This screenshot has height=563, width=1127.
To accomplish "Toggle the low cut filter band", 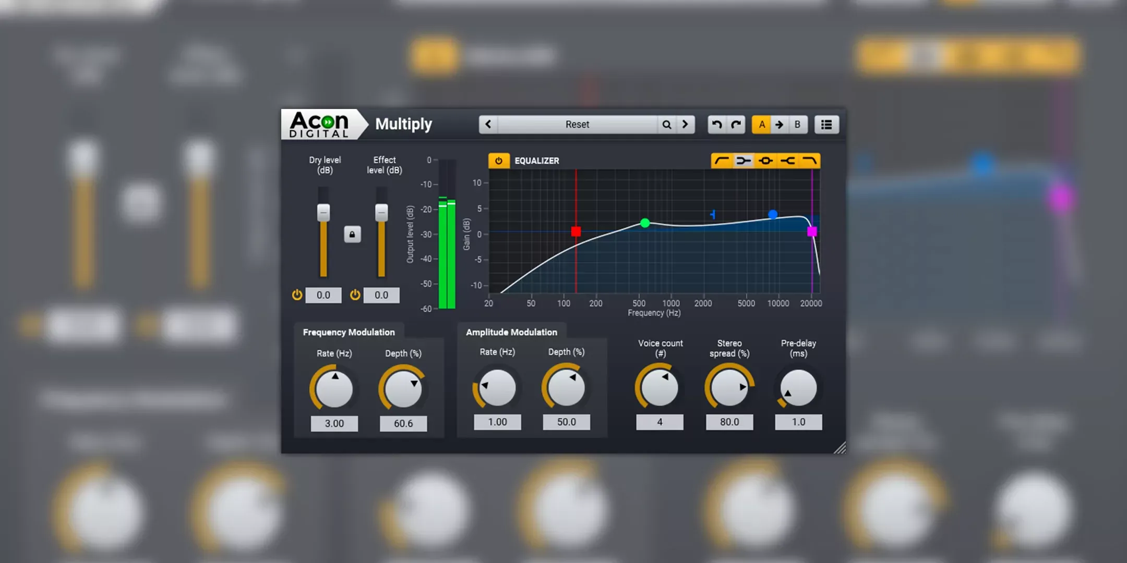I will pyautogui.click(x=722, y=161).
